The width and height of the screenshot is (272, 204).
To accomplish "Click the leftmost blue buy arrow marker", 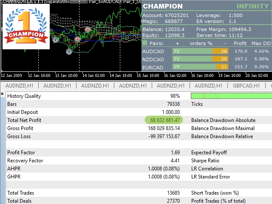I will 56,40.
